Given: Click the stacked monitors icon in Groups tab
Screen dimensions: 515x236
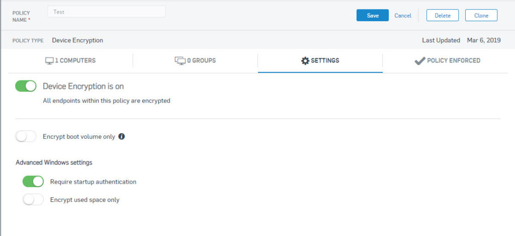Looking at the screenshot, I should pos(180,61).
